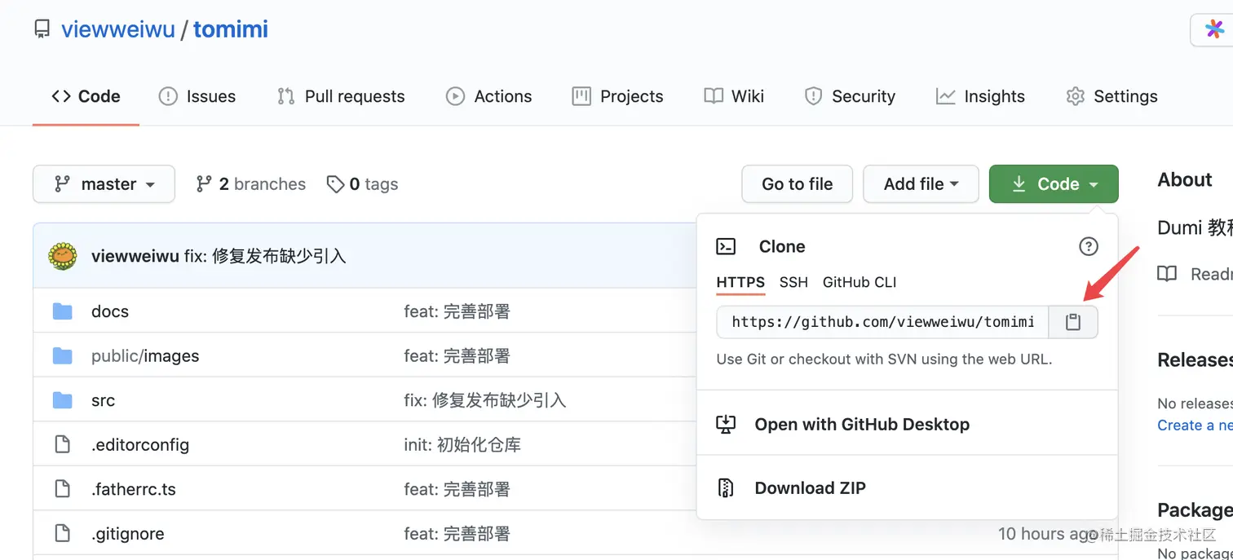The height and width of the screenshot is (560, 1233).
Task: Toggle the green Code dropdown button
Action: [x=1054, y=184]
